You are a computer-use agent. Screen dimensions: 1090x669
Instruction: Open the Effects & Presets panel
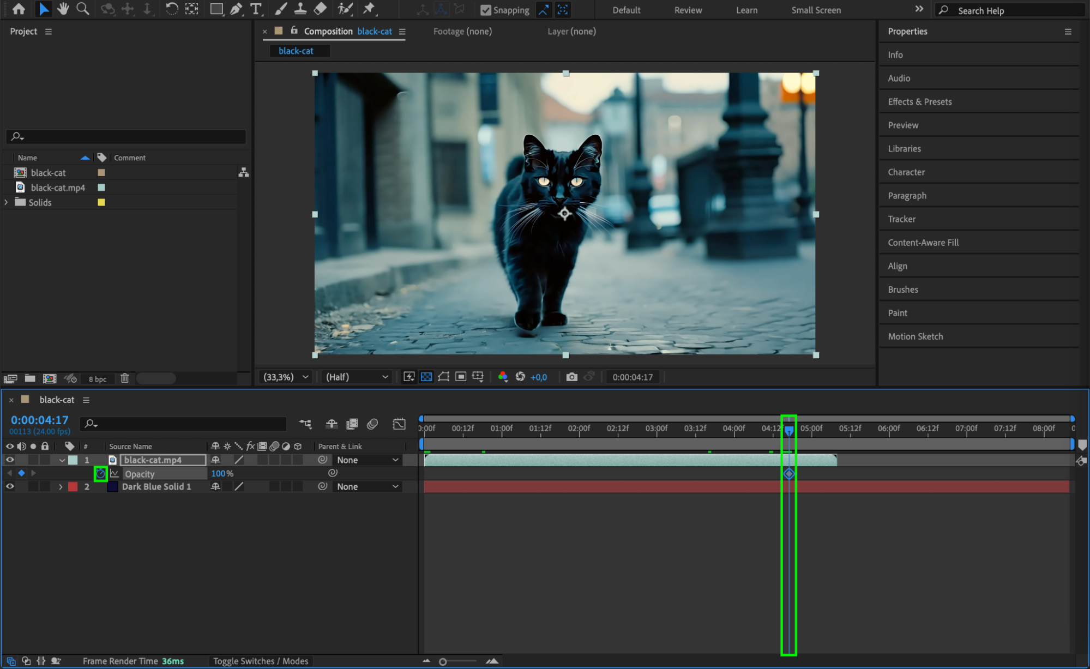tap(919, 101)
